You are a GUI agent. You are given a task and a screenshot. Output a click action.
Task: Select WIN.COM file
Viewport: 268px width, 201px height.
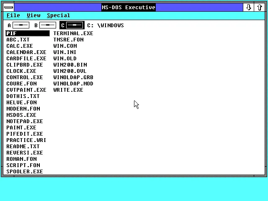[x=65, y=46]
